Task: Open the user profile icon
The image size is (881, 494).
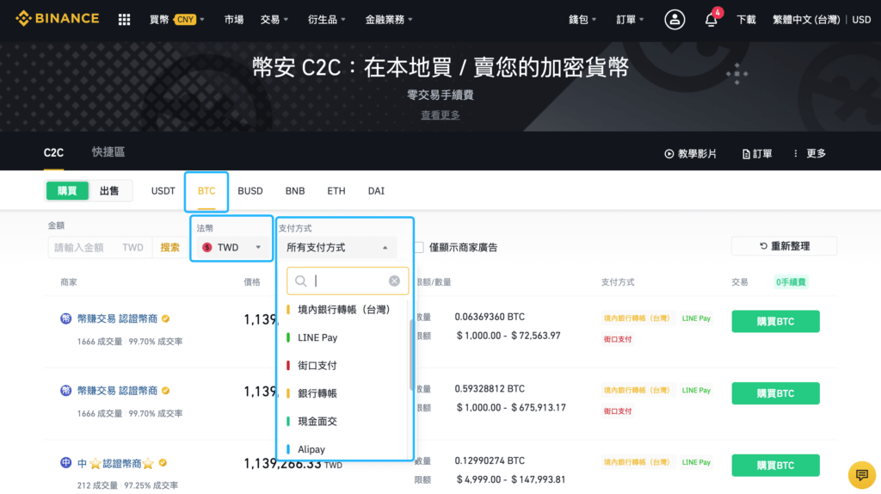Action: [x=675, y=19]
